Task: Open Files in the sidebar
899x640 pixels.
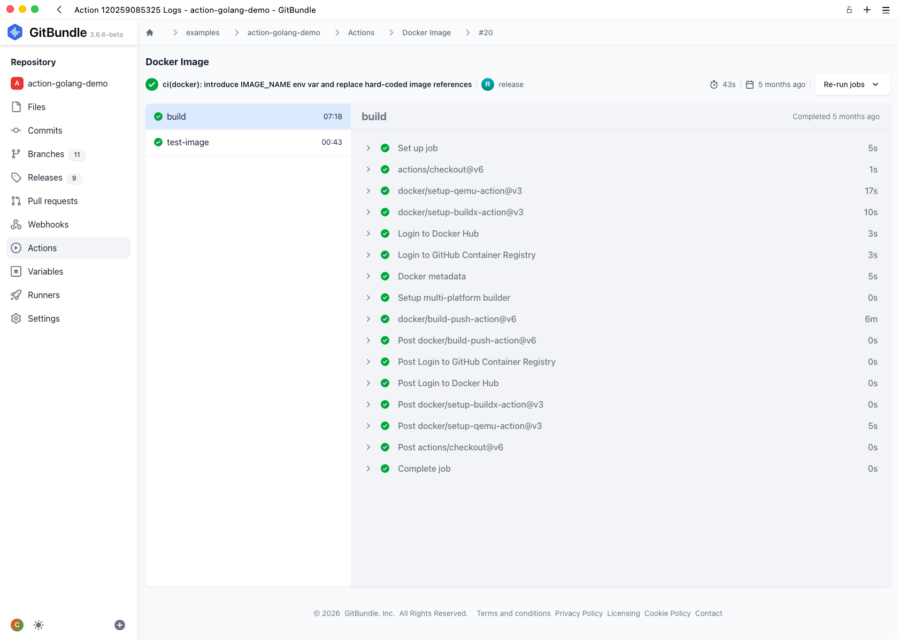Action: pos(68,107)
